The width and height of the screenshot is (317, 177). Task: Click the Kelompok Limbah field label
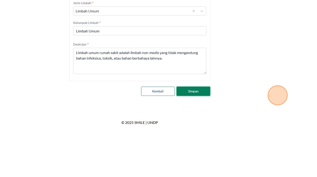(85, 23)
